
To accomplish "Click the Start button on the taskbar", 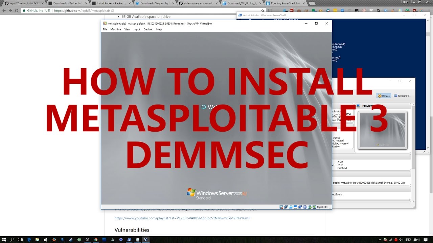I will (x=3, y=240).
